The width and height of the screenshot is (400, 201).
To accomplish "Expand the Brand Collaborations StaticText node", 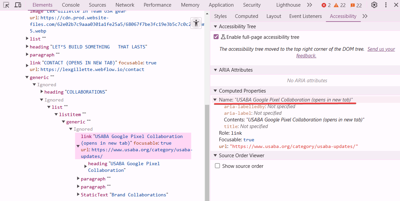I will 78,195.
